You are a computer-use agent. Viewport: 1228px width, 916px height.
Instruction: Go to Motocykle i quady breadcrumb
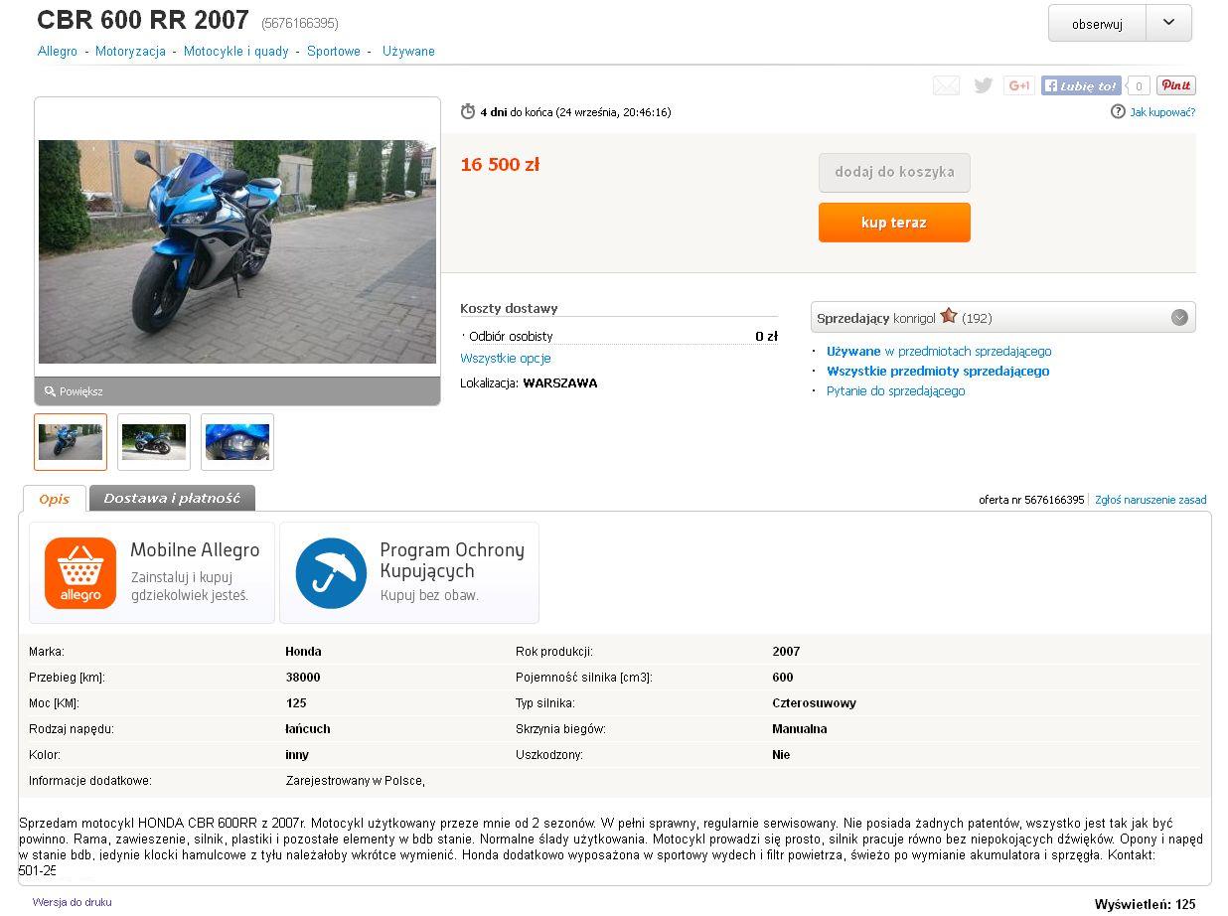236,51
